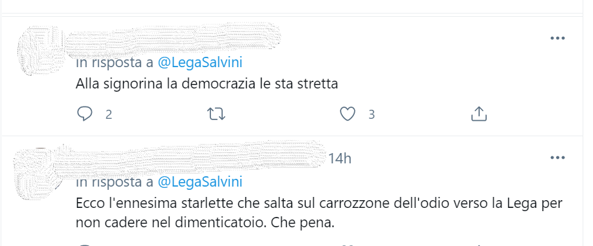Open the 'Ecco l'ennesima starlette' tweet text
Screen dimensions: 593x246
coord(319,213)
